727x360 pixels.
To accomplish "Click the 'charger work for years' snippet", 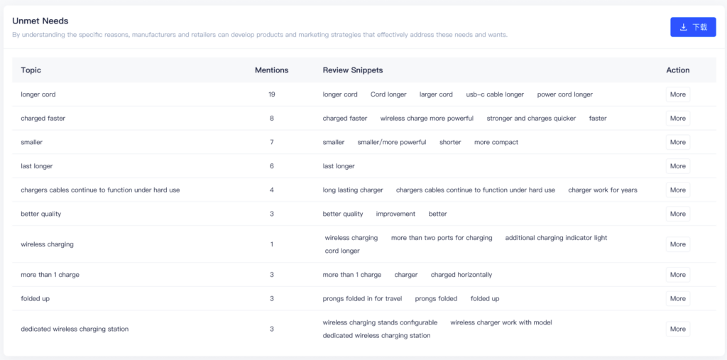I will pos(603,190).
